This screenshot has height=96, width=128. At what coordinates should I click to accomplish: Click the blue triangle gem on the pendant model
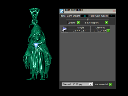click(x=36, y=45)
